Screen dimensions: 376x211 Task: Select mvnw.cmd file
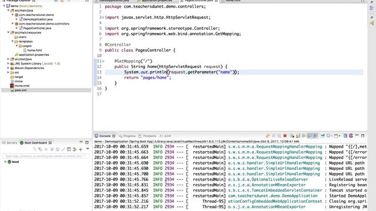coord(22,86)
